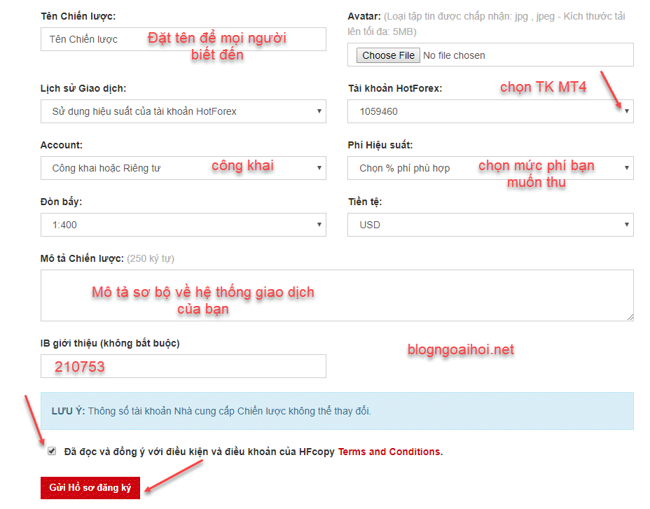Viewport: 650px width, 509px height.
Task: Open the Lịch sử Giao dịch dropdown
Action: (185, 111)
